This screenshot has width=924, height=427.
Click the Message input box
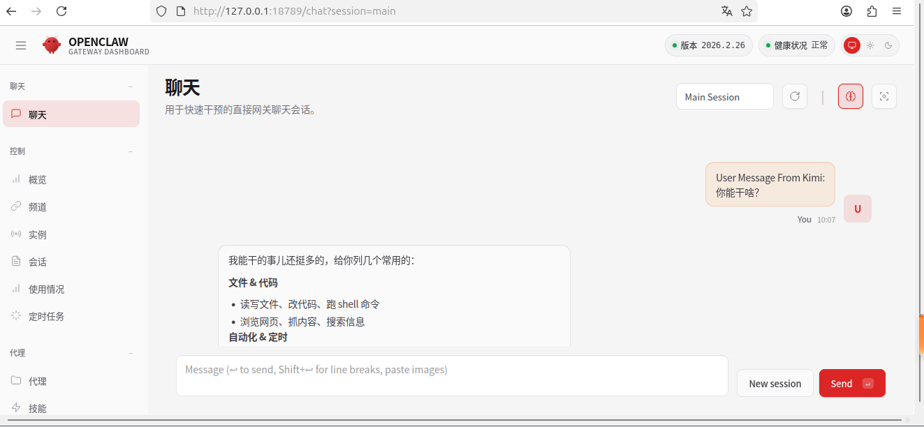point(452,375)
